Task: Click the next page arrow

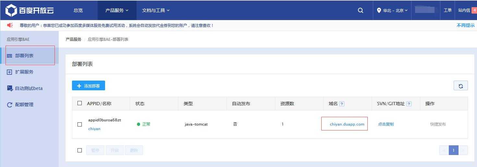Action: pyautogui.click(x=463, y=150)
